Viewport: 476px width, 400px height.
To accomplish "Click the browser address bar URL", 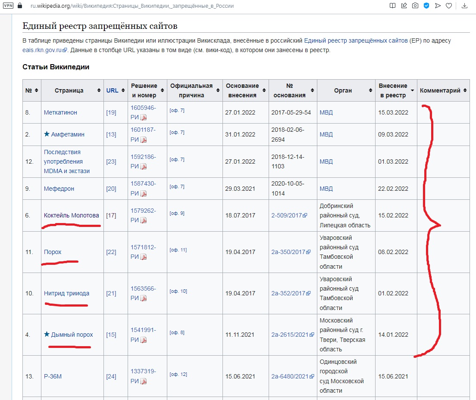I will click(132, 6).
